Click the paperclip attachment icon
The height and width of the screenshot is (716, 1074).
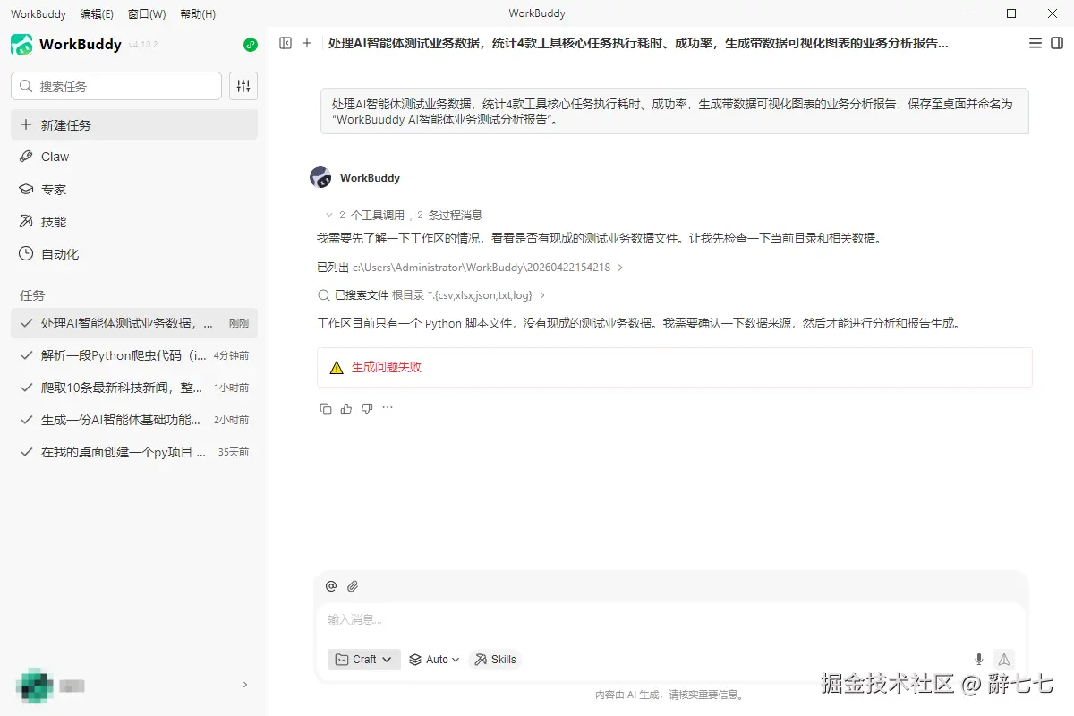[353, 586]
